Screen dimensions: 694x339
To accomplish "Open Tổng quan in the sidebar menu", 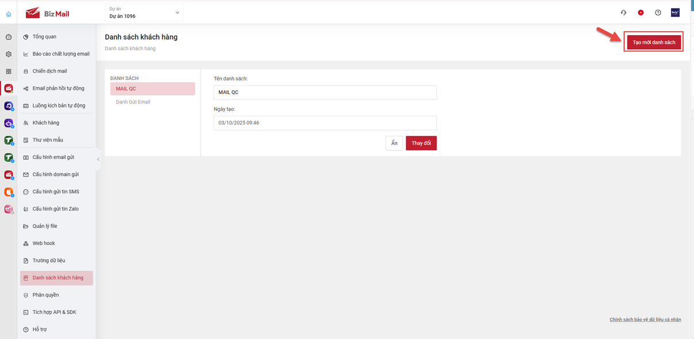I will pos(44,37).
